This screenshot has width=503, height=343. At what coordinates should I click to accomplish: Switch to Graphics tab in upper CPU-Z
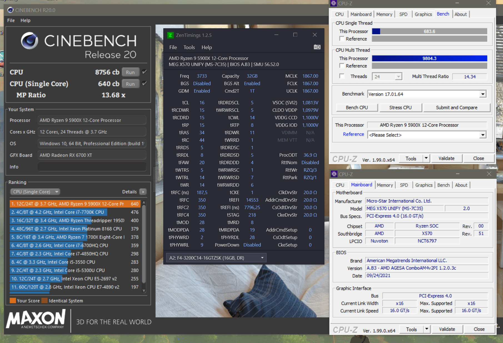coord(423,14)
